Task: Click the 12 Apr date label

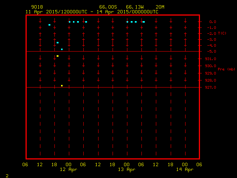Action: click(69, 169)
